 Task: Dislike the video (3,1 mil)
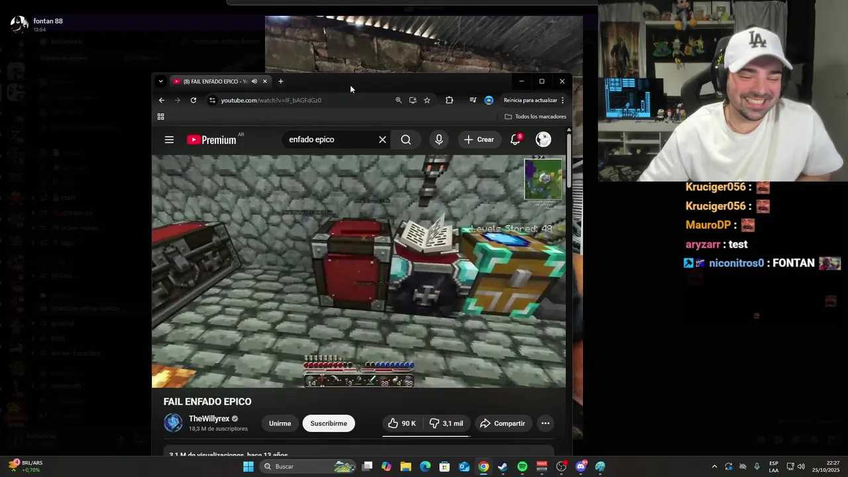pos(447,423)
